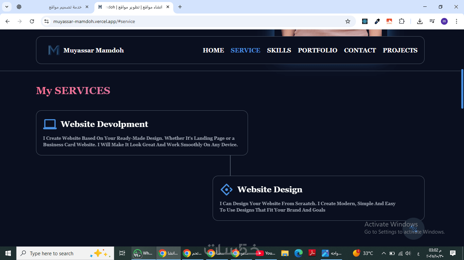Click the floating round button at bottom right
464x260 pixels.
click(413, 229)
